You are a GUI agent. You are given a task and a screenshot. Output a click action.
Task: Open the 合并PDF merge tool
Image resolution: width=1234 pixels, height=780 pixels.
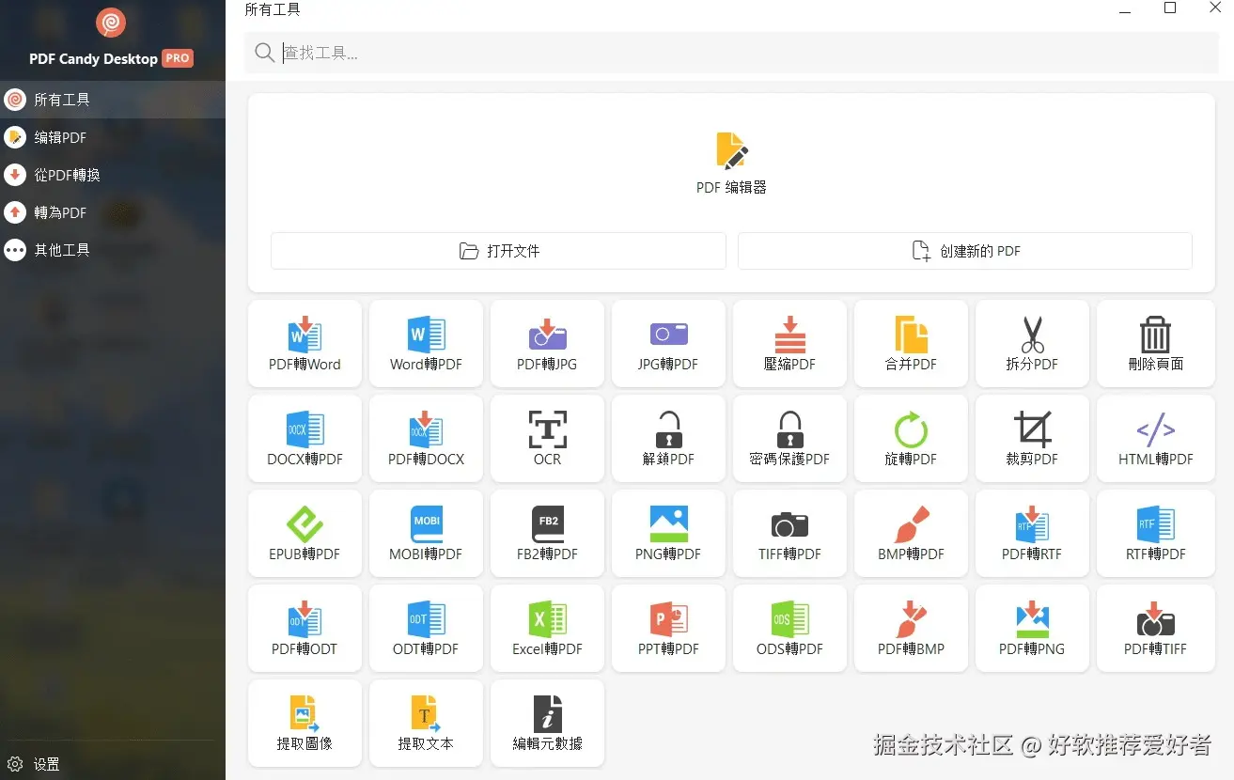[x=911, y=343]
